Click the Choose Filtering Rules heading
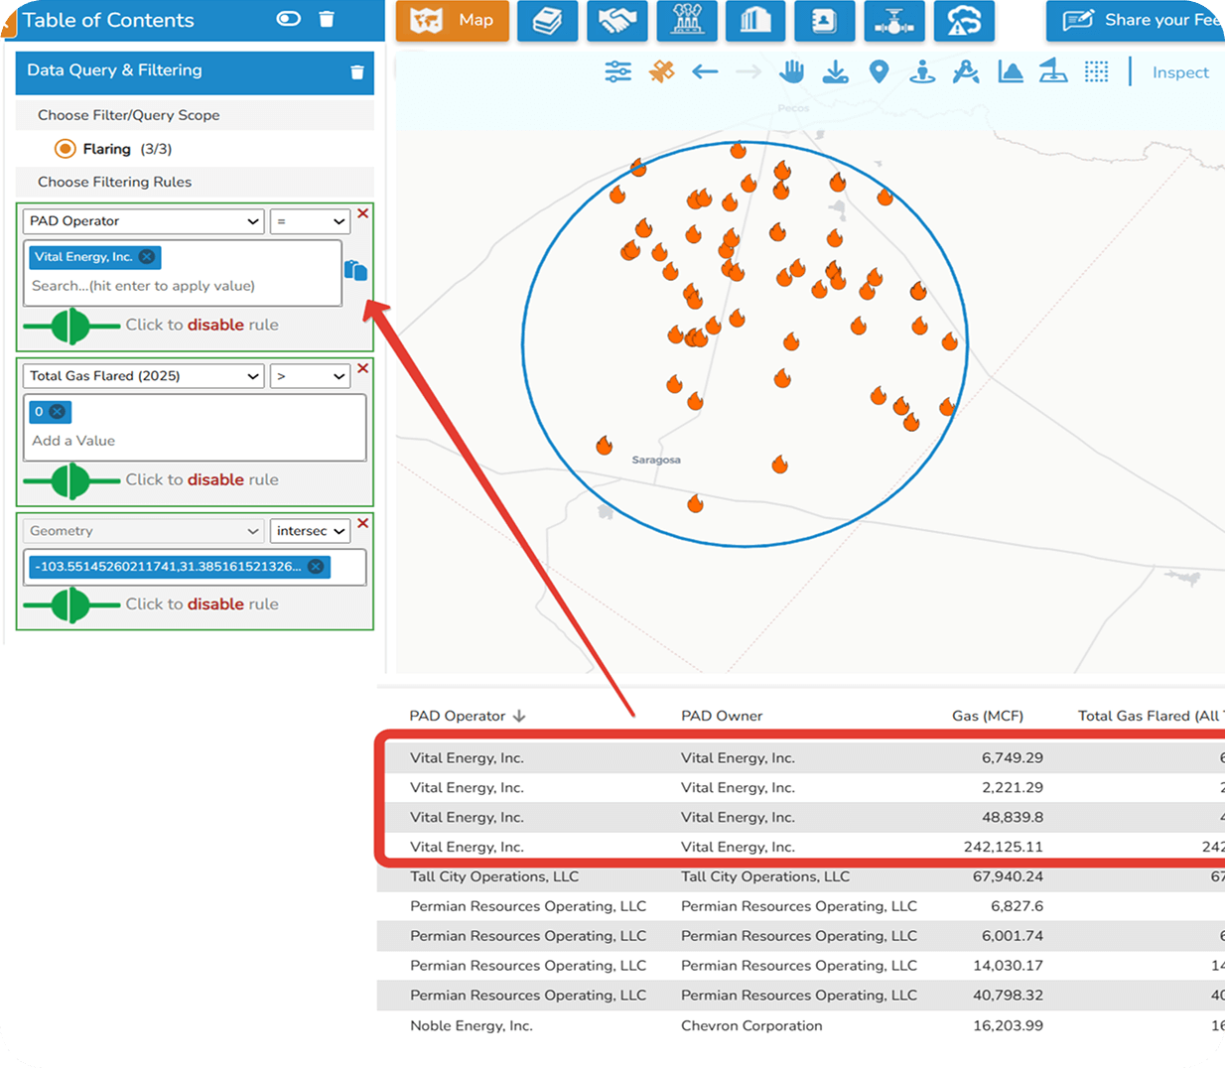Viewport: 1225px width, 1068px height. point(115,182)
